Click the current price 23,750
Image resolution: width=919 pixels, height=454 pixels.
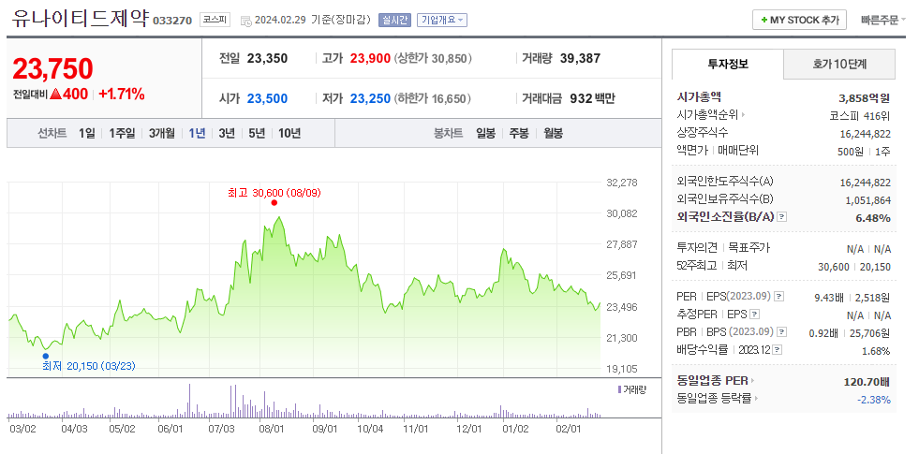pos(52,69)
